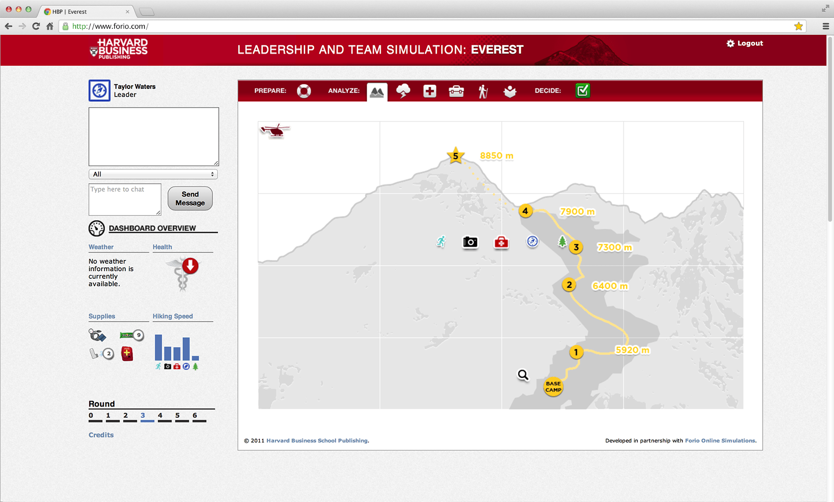Click the summit star marker 5

455,156
